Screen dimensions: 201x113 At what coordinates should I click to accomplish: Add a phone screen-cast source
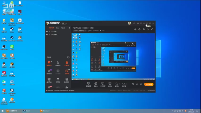pos(103,84)
